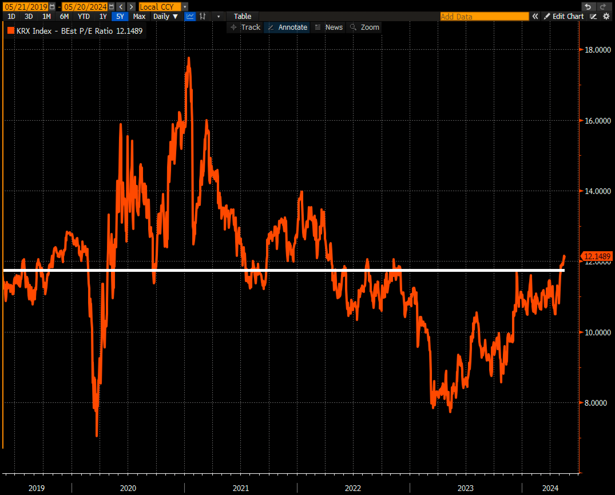Select the Max range tab

point(139,17)
